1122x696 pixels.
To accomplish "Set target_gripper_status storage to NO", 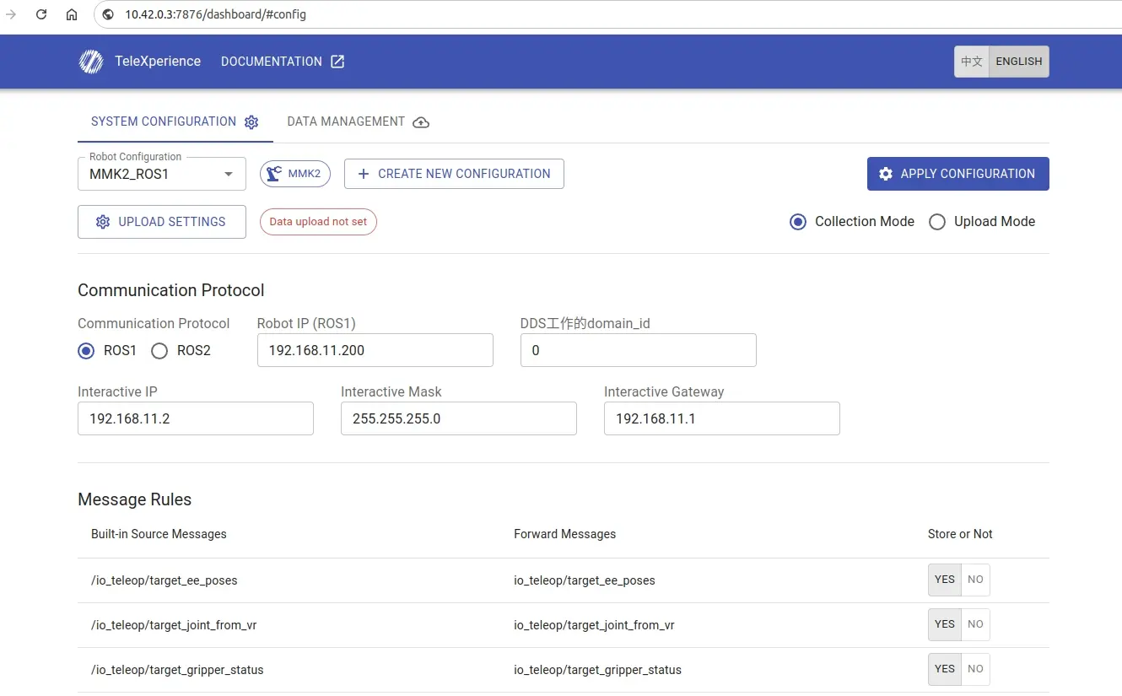I will point(975,669).
